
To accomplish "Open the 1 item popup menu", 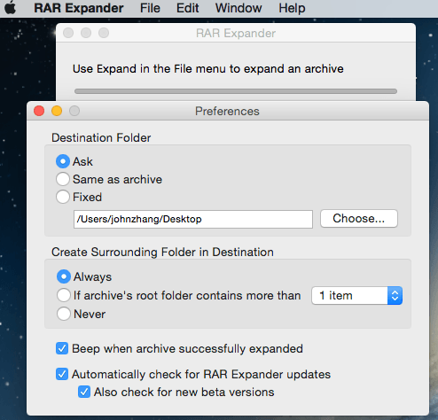I will (x=356, y=295).
